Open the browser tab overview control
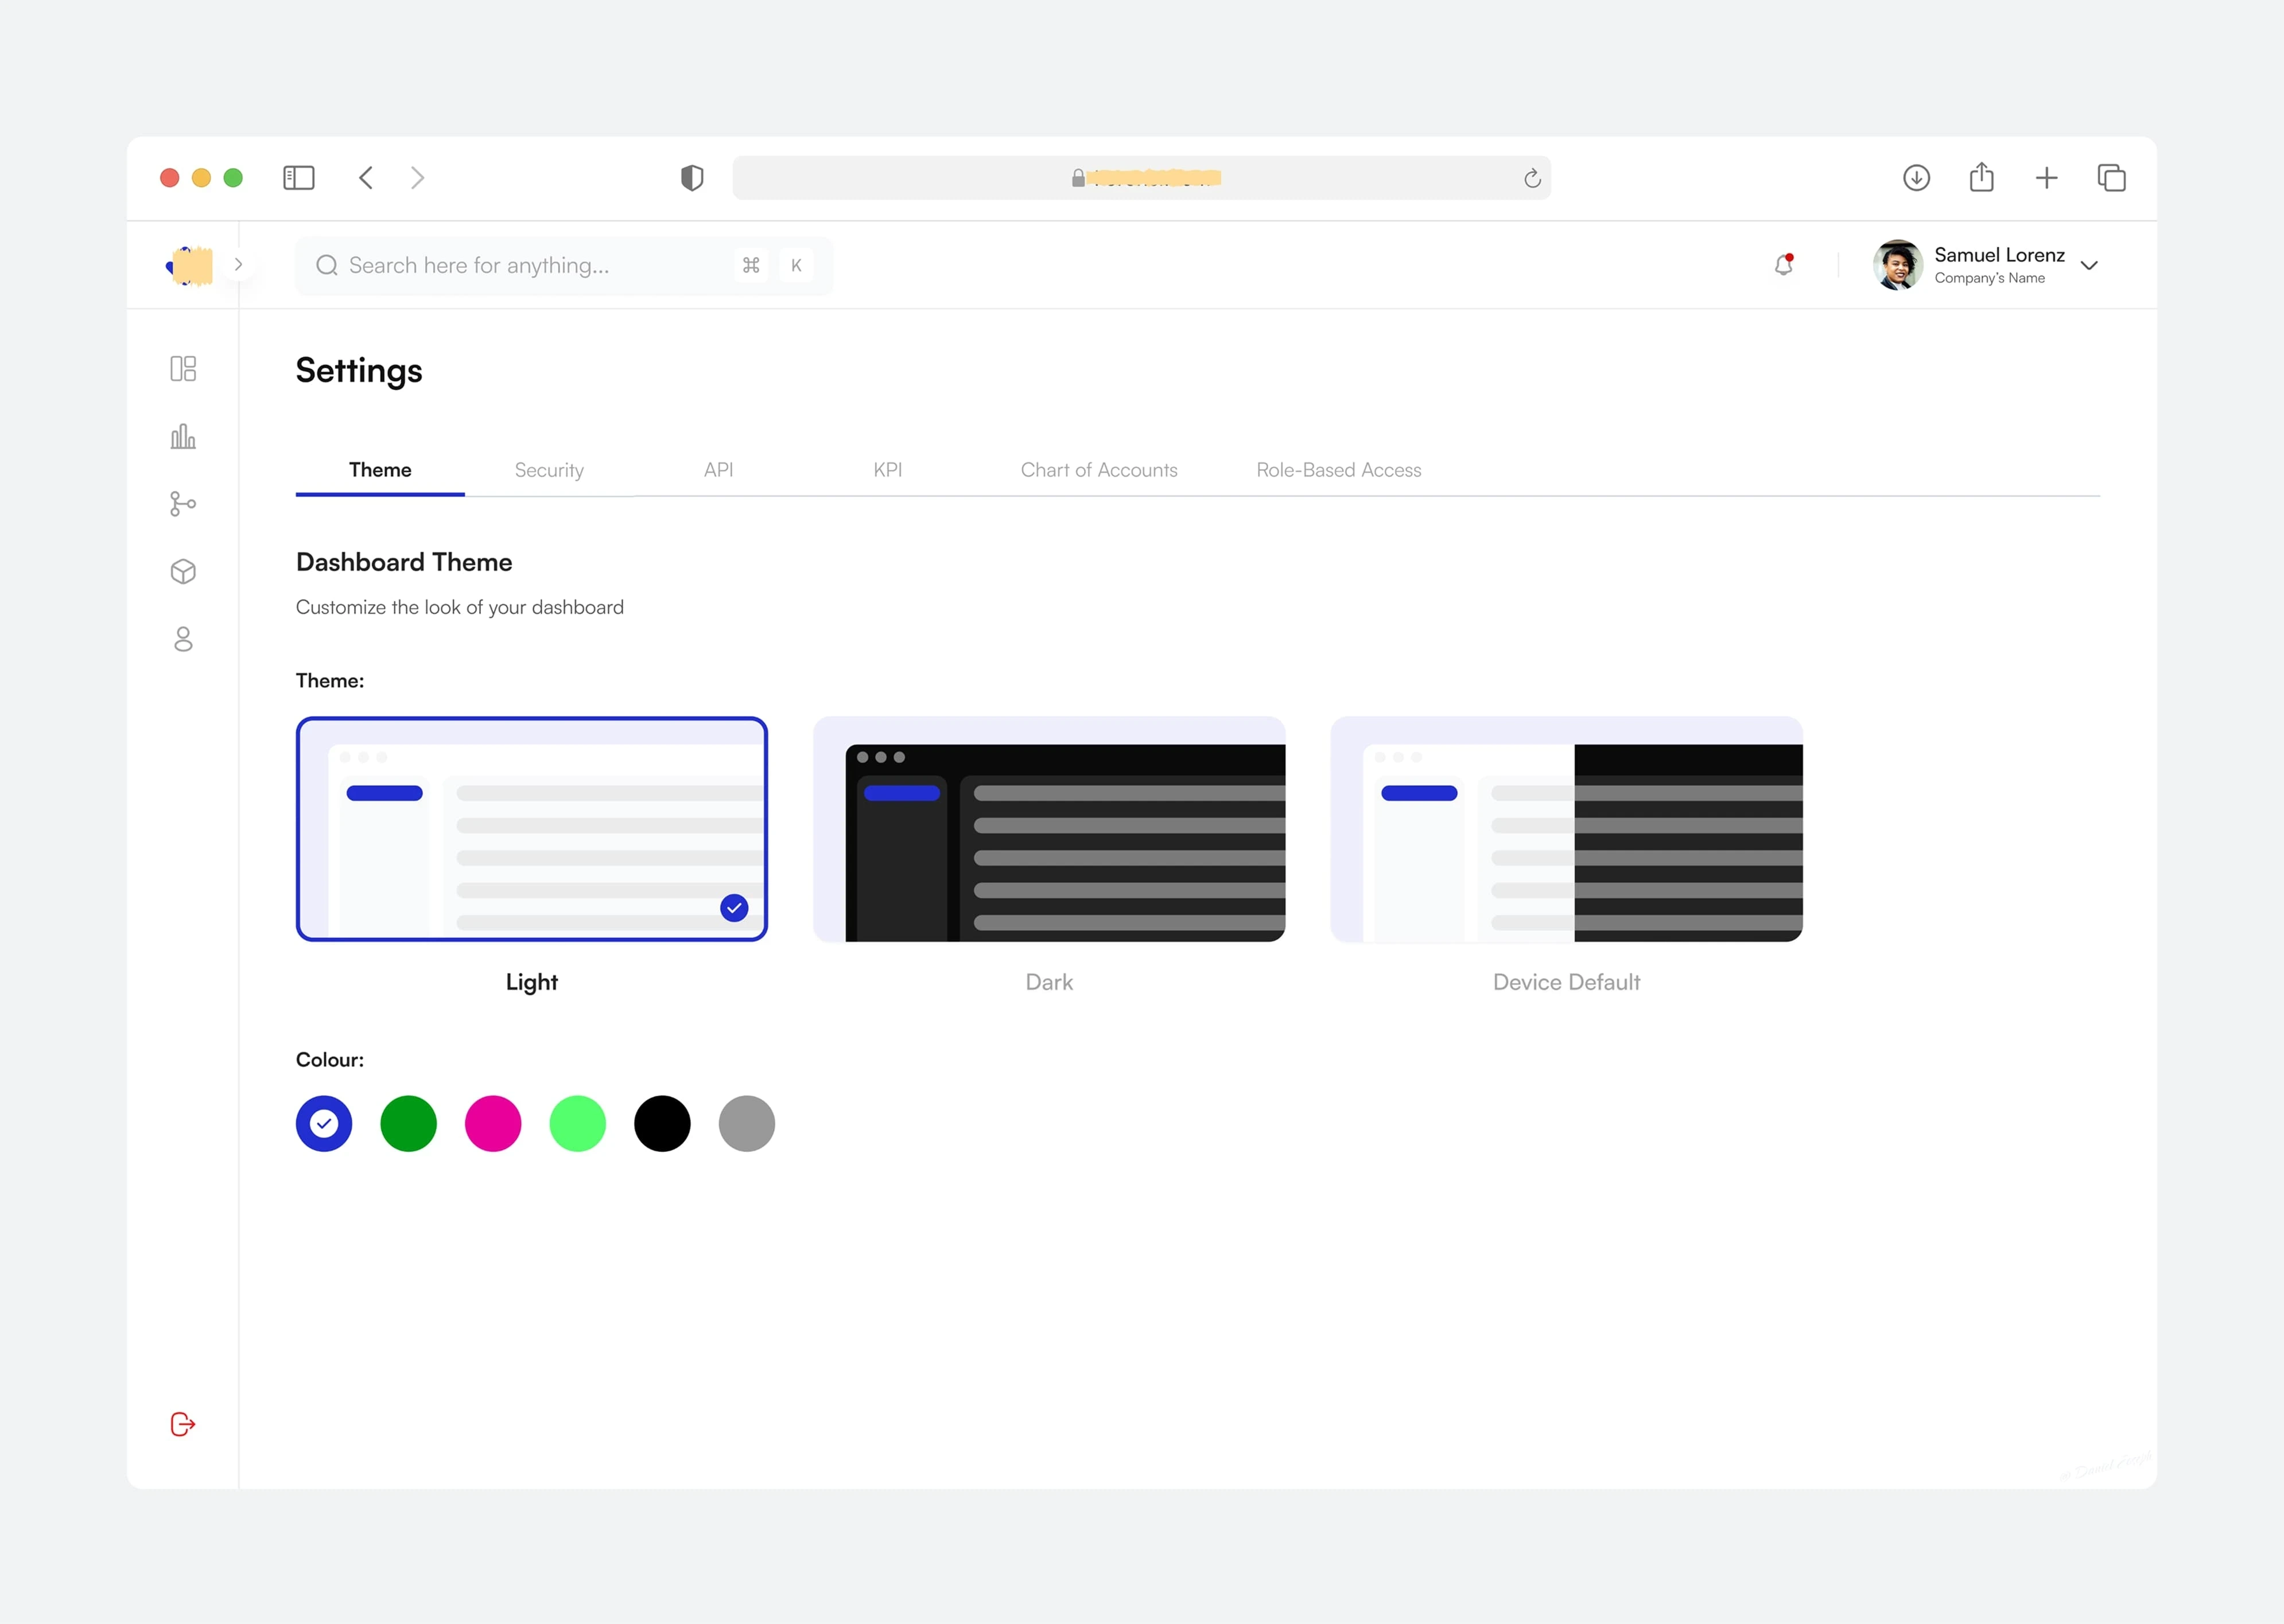The image size is (2284, 1624). click(x=2112, y=177)
